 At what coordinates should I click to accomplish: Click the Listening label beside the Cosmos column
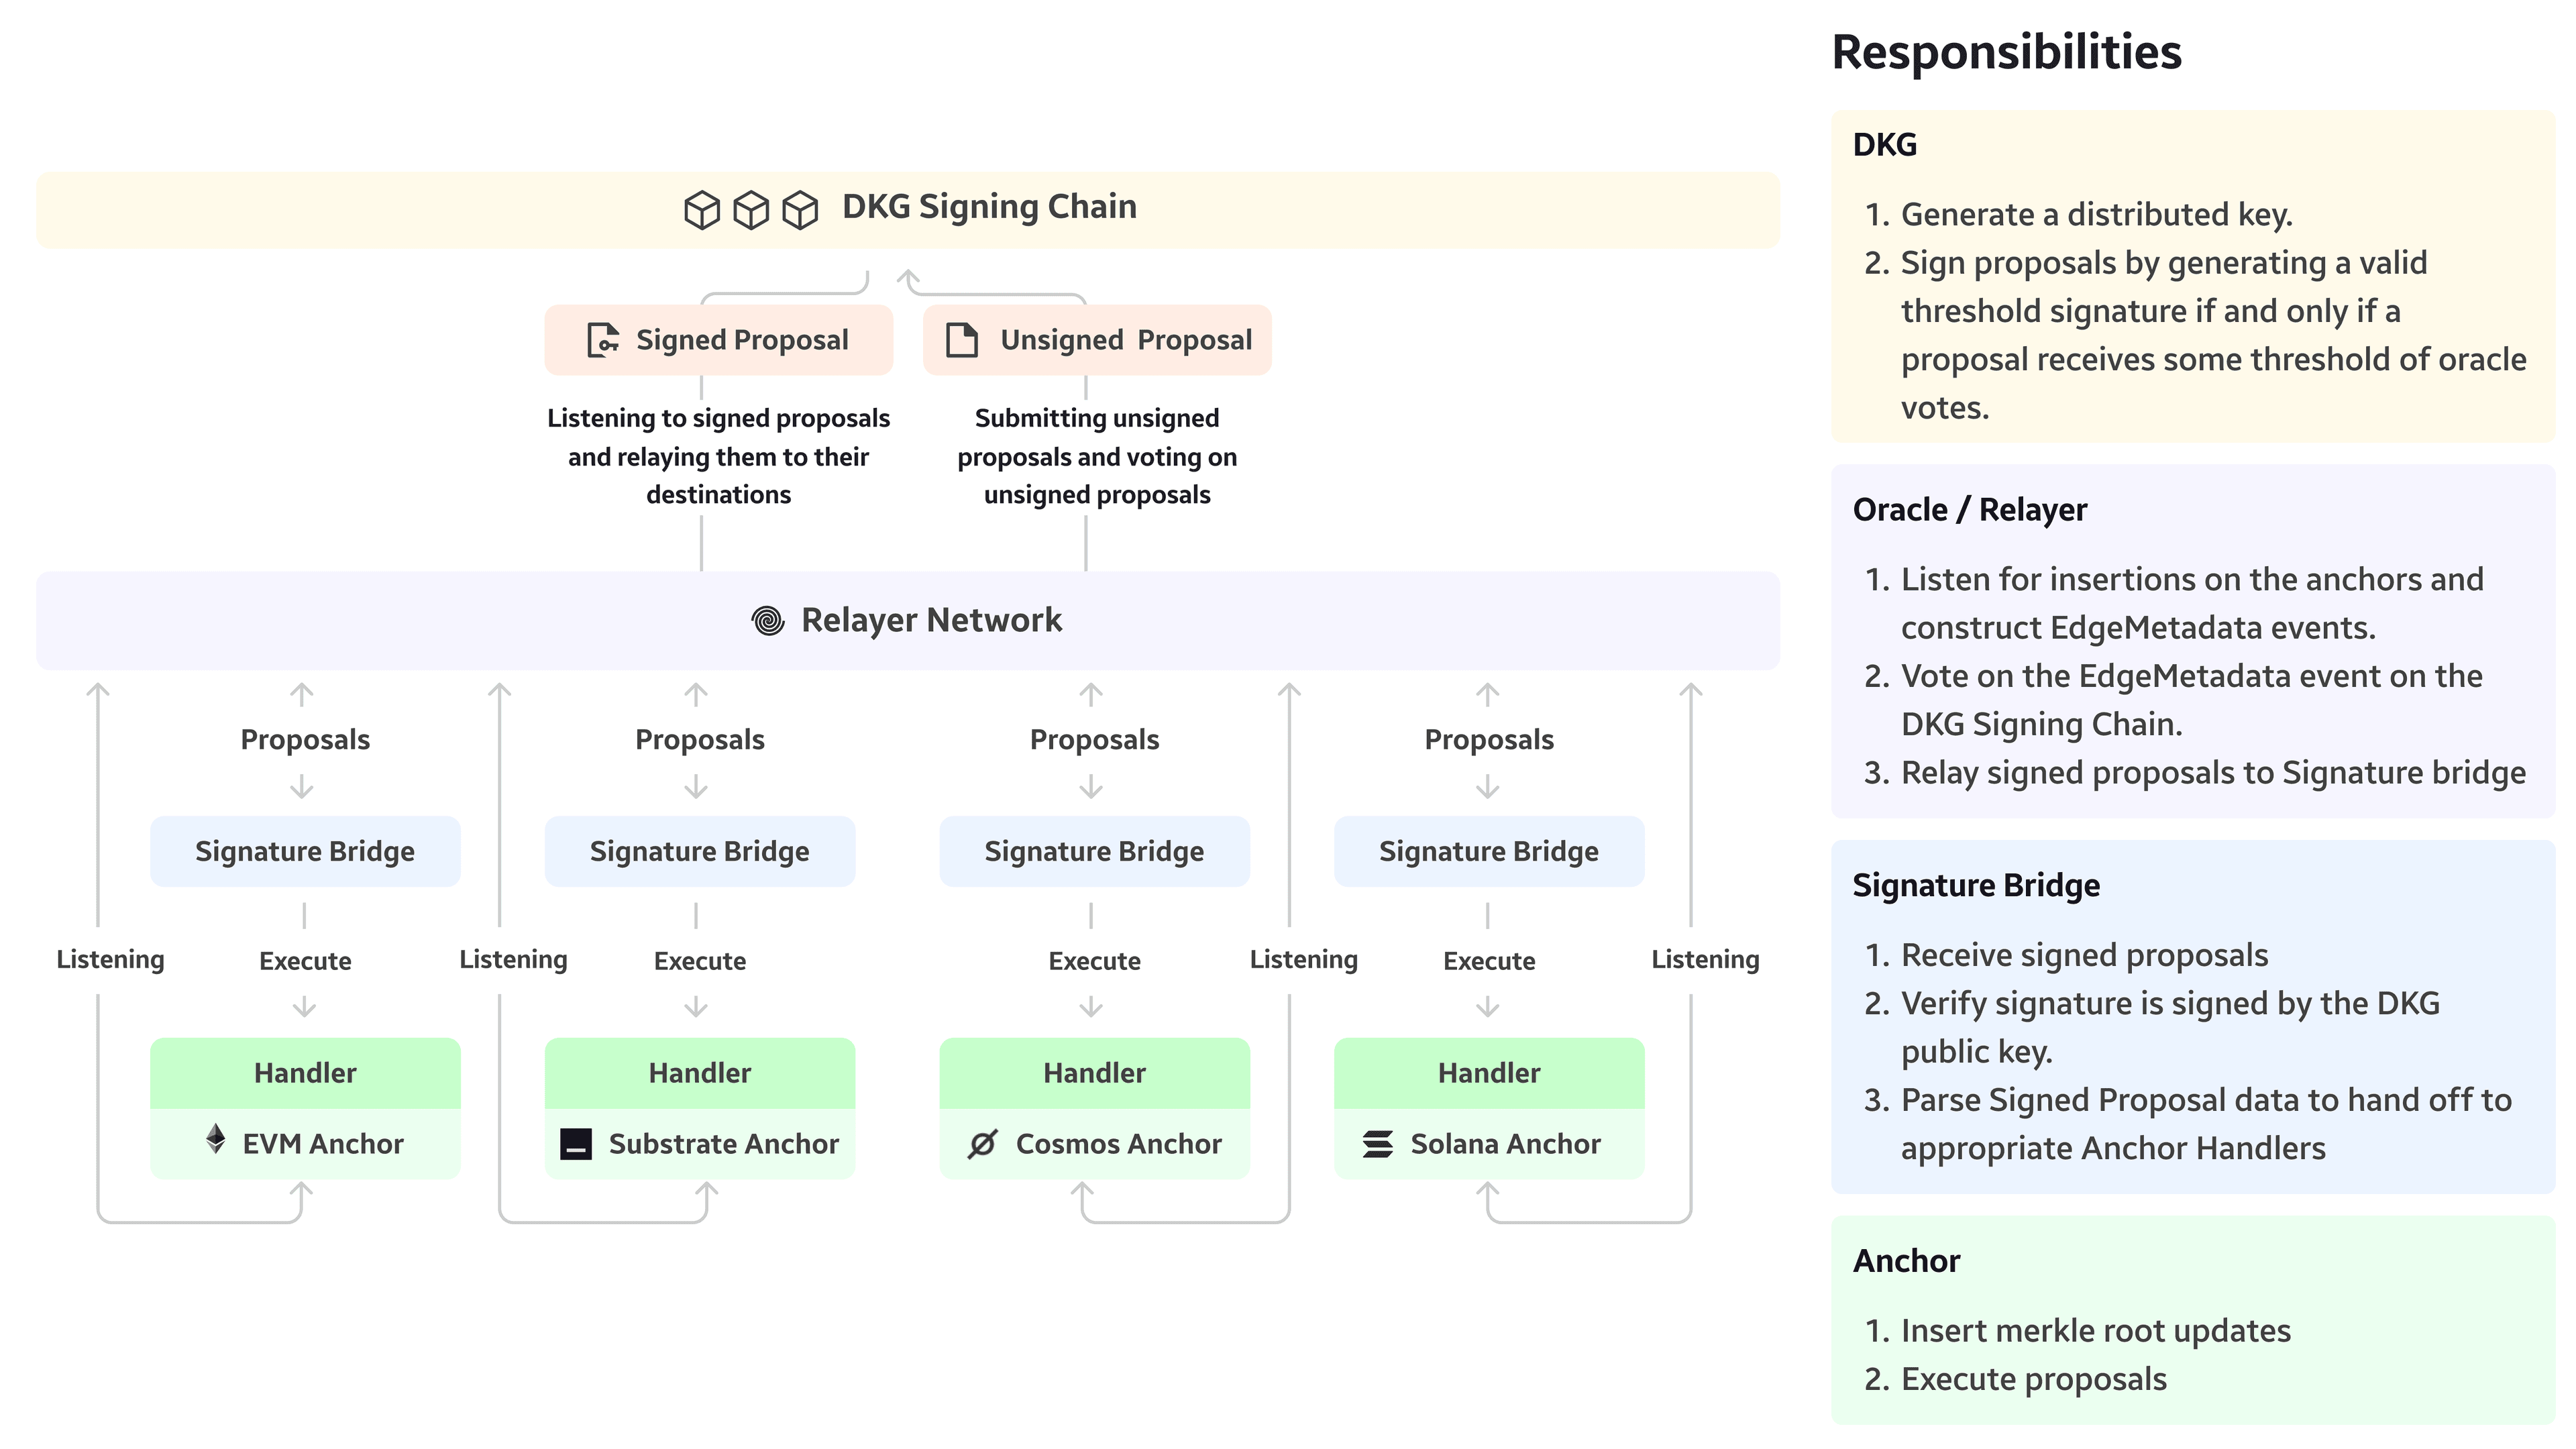click(x=1304, y=960)
